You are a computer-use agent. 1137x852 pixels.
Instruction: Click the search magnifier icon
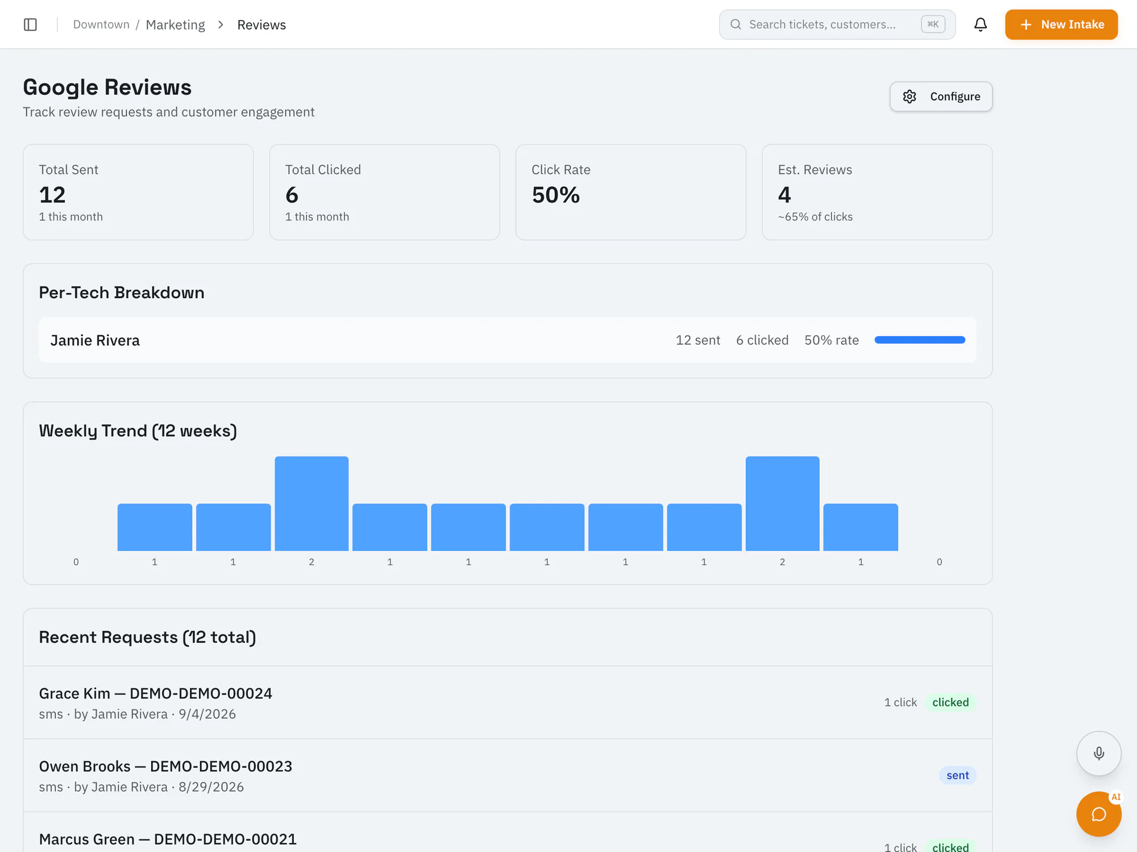tap(736, 24)
